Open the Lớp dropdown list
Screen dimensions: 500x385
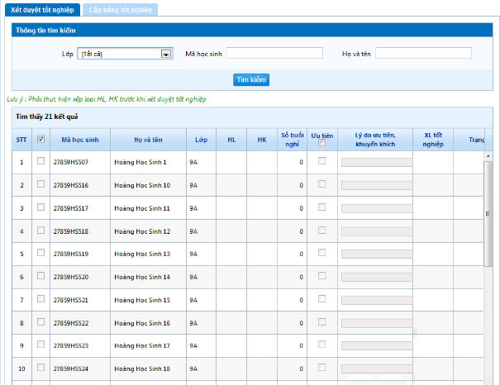click(x=124, y=54)
